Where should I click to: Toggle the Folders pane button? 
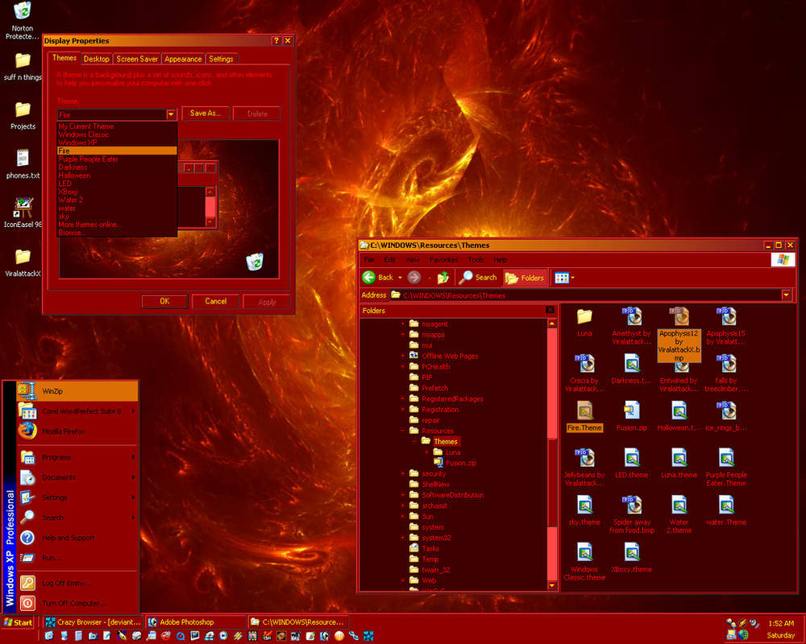coord(525,278)
